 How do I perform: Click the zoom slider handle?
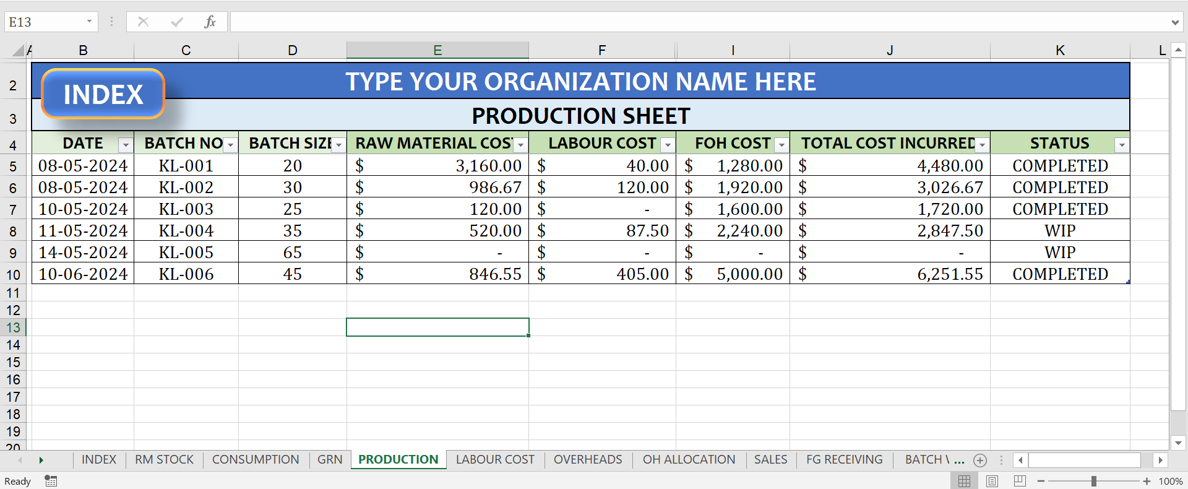[1094, 481]
